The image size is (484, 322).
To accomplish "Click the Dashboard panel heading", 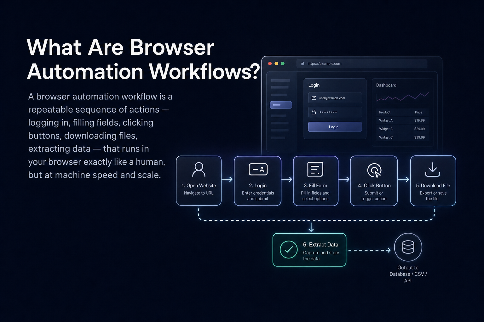I will [386, 85].
